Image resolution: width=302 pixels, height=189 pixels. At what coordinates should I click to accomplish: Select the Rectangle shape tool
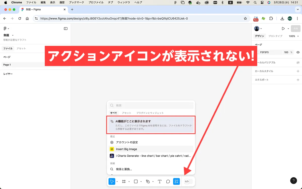pos(136,181)
